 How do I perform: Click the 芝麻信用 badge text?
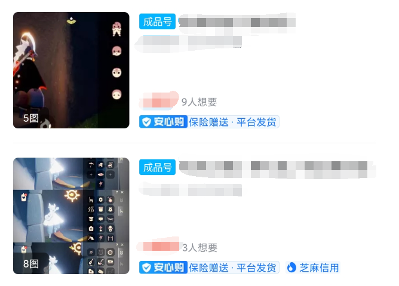(319, 267)
